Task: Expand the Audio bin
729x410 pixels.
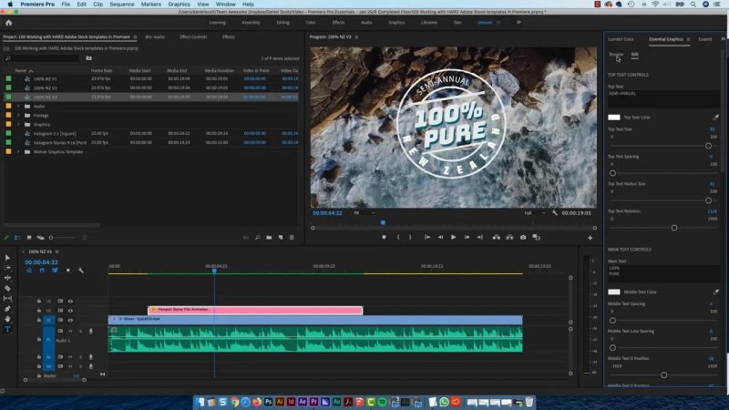Action: click(x=18, y=106)
